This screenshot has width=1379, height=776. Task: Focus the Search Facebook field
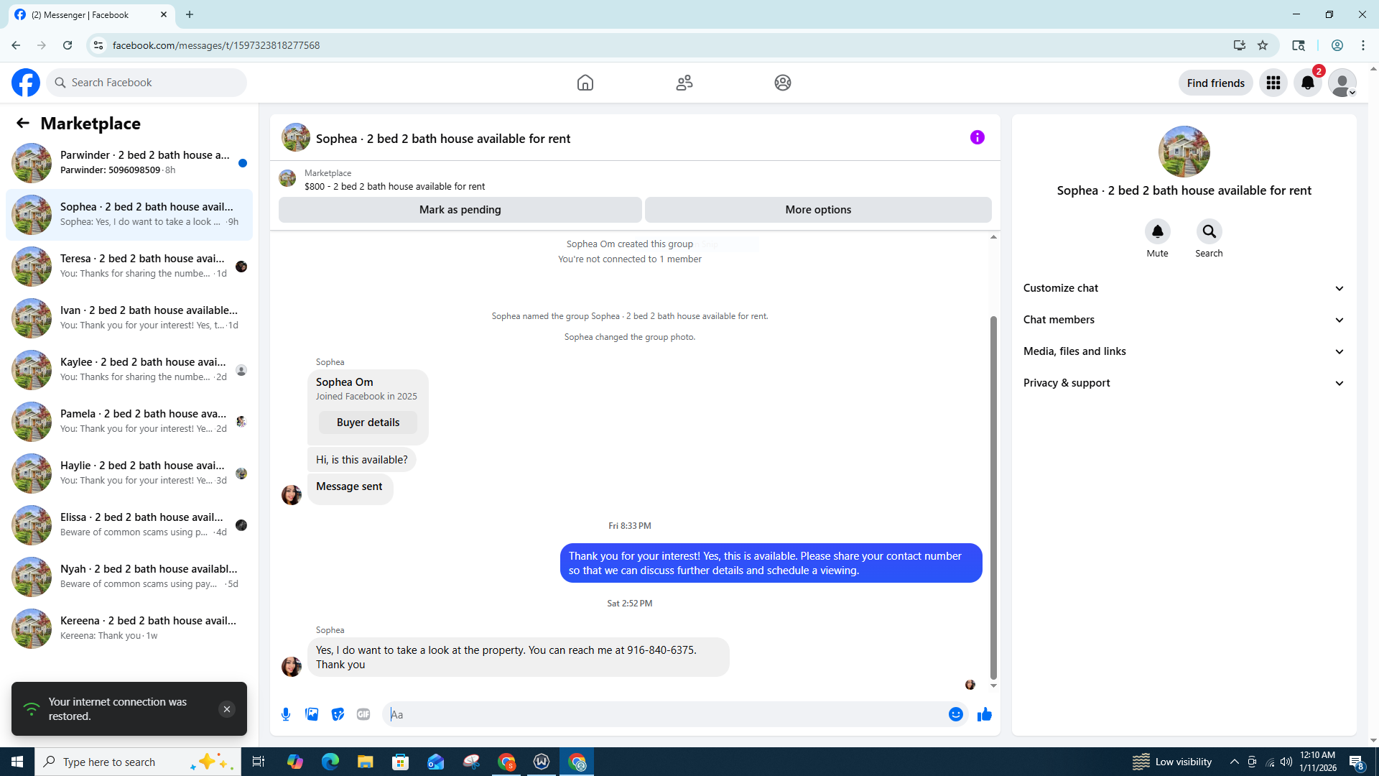point(147,83)
